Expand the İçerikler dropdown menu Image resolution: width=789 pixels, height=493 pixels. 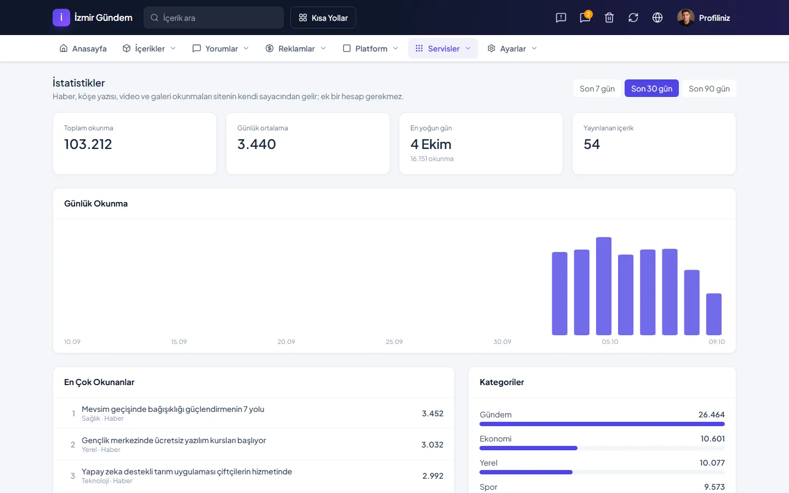click(149, 48)
